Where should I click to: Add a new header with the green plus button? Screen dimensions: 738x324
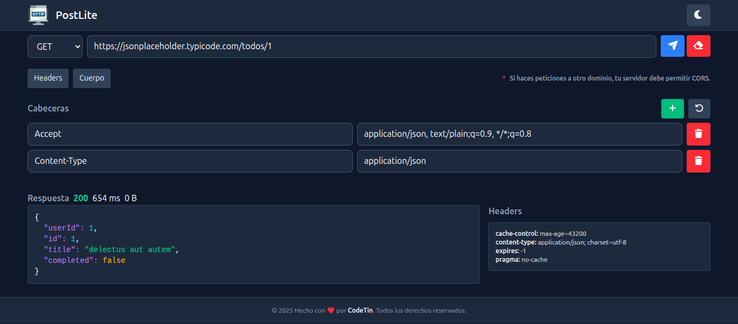672,109
